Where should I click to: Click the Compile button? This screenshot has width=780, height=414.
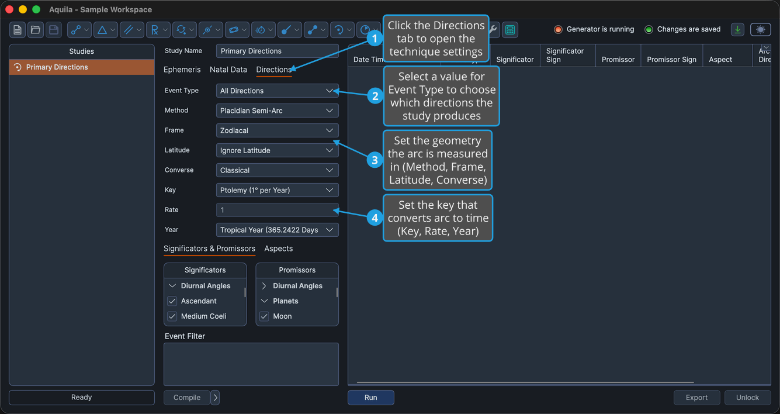tap(187, 398)
